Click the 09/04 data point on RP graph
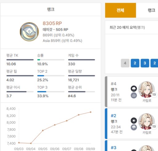This screenshot has width=158, height=151. click(31, 143)
